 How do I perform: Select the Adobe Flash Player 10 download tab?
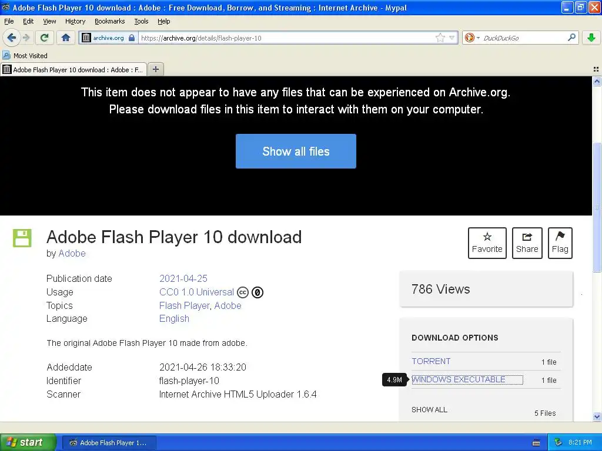tap(73, 69)
